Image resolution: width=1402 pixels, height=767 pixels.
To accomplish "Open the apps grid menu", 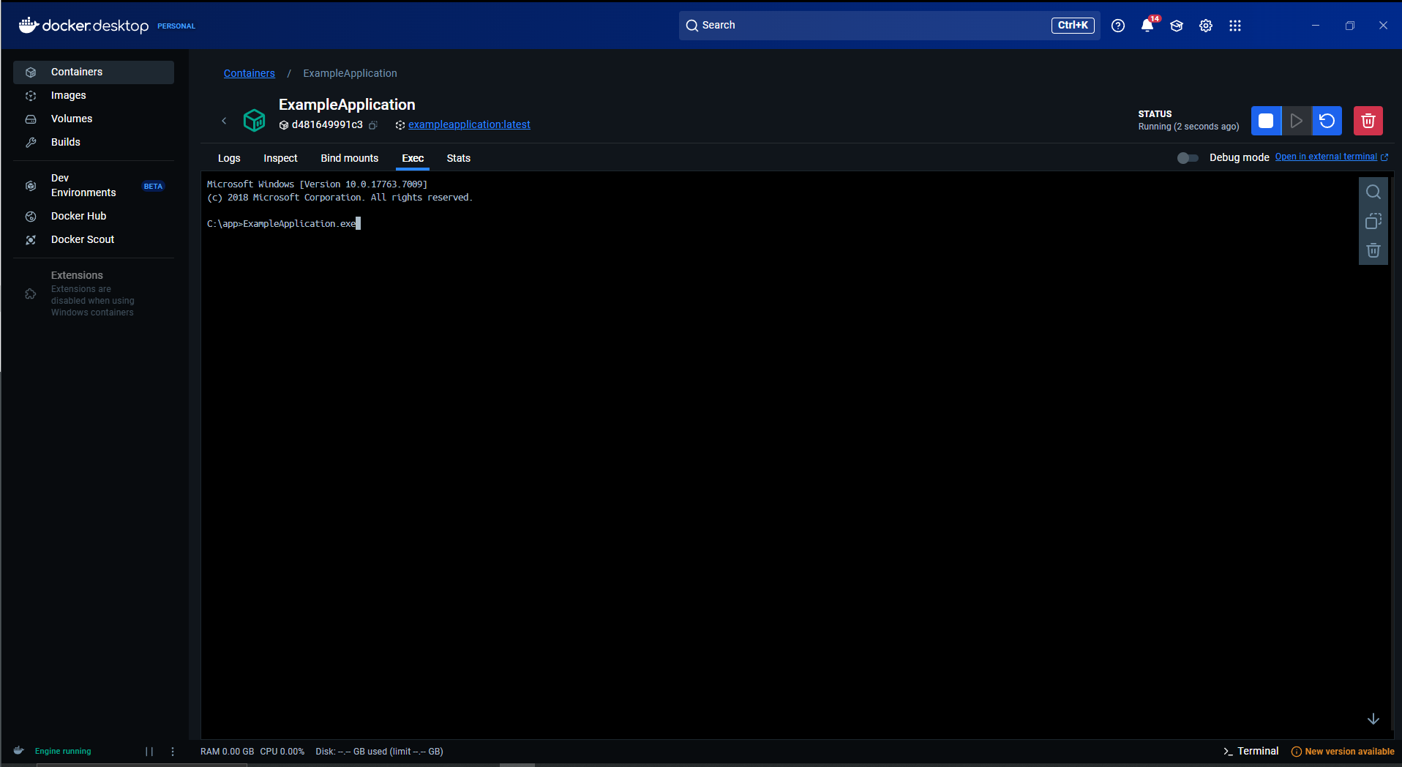I will point(1234,26).
